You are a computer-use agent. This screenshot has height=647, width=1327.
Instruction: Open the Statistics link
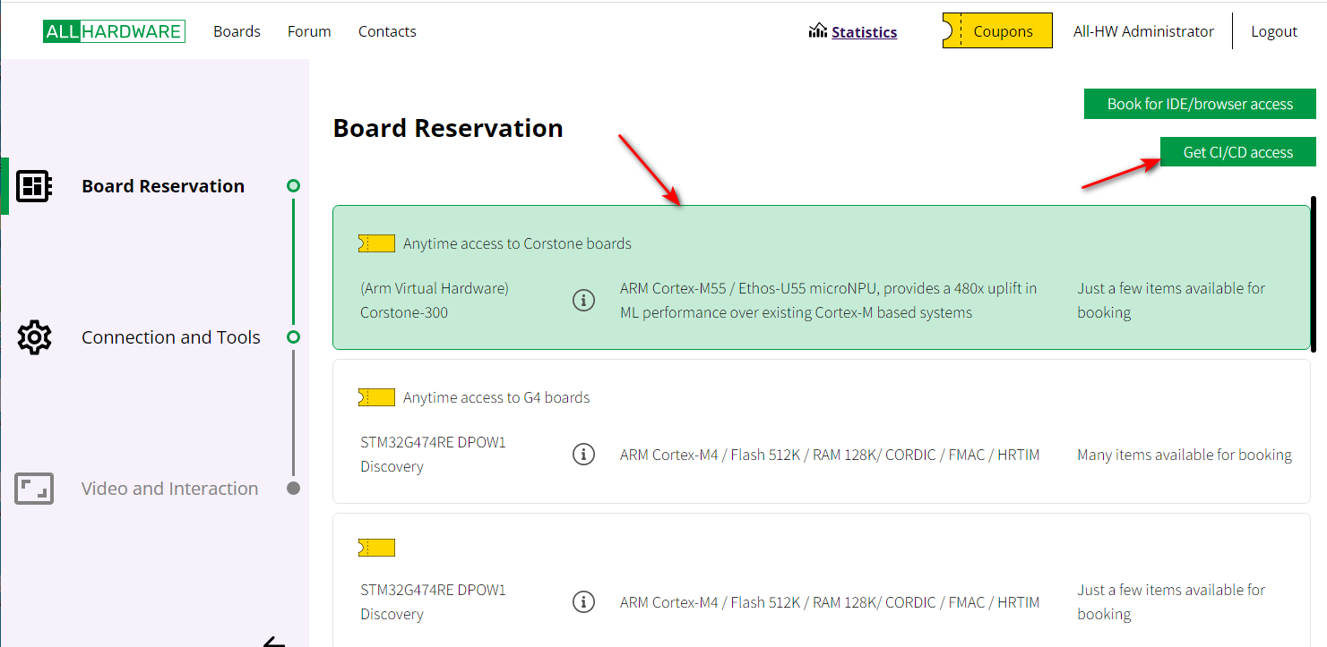click(x=864, y=32)
